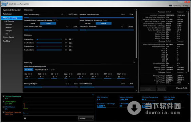Open Stress Tests in the sidebar
The height and width of the screenshot is (123, 191).
pos(8,37)
